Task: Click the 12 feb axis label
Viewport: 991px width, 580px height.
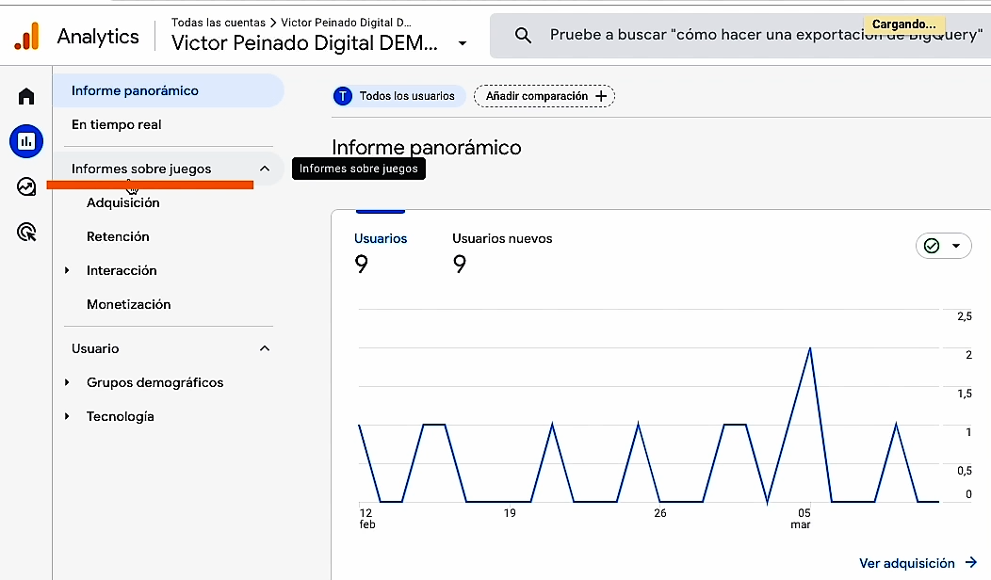Action: click(x=366, y=519)
